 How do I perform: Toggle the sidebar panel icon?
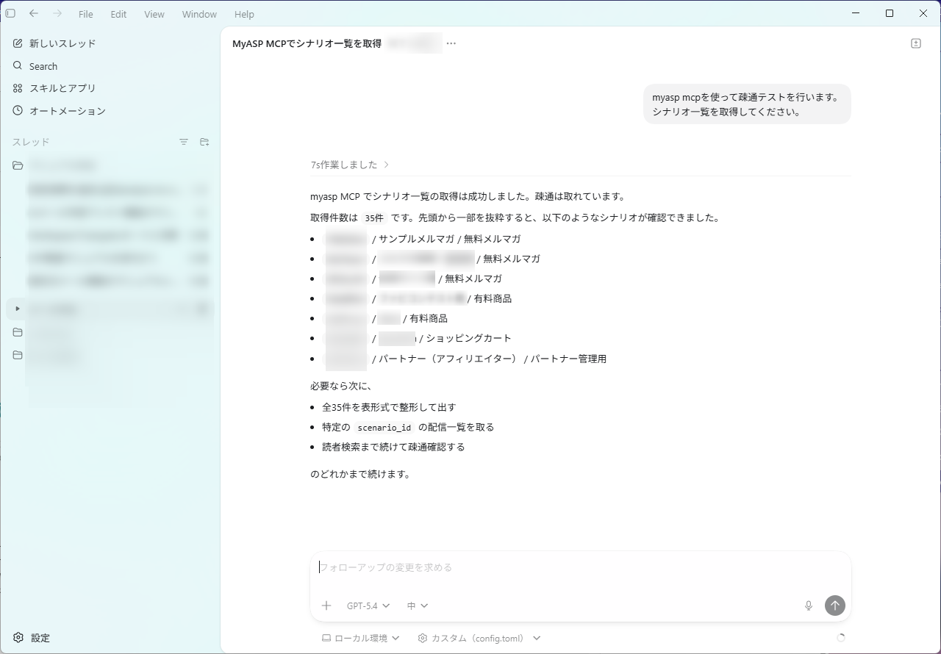click(10, 13)
